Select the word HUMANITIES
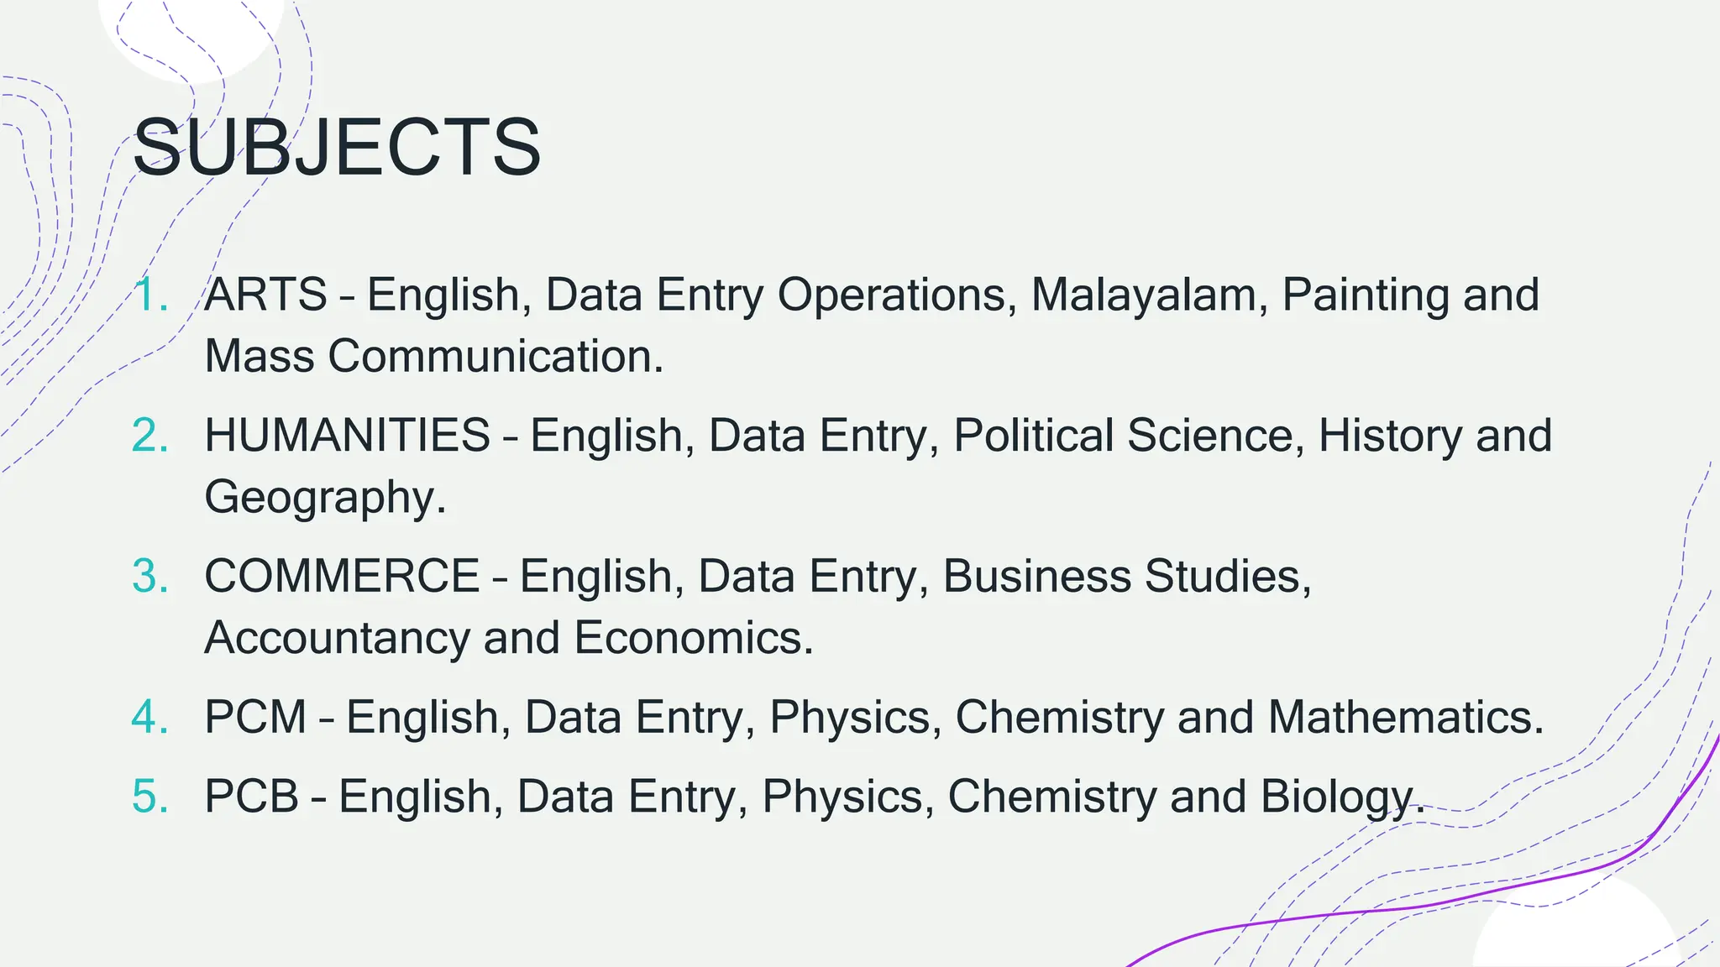 [347, 436]
